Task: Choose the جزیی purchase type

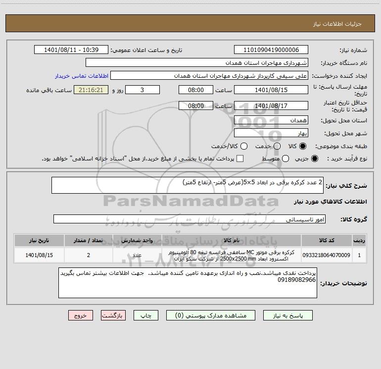Action: pyautogui.click(x=315, y=159)
